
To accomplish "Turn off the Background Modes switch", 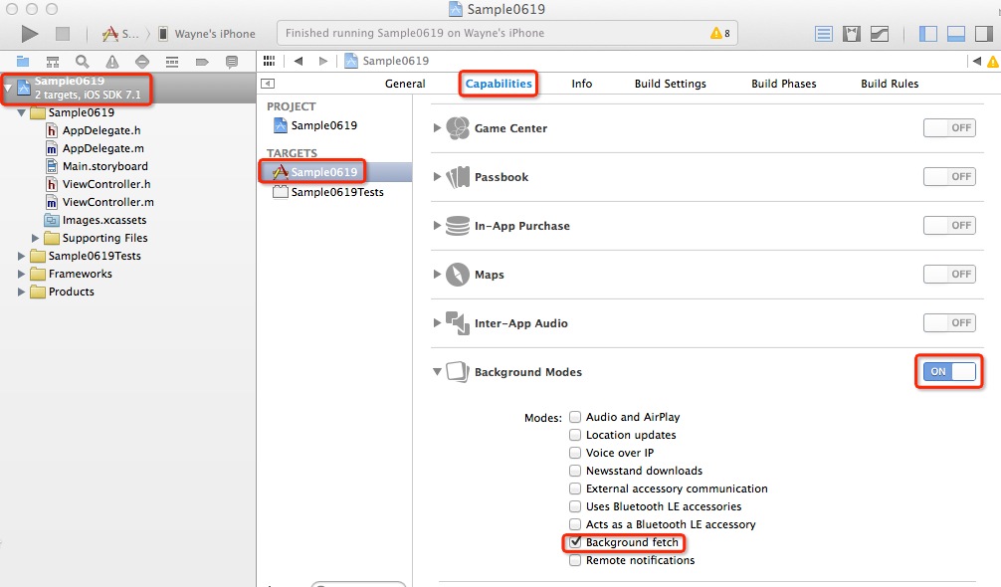I will pos(949,371).
